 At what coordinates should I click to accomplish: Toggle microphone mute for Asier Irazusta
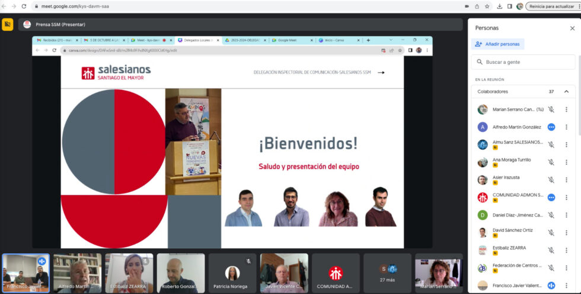coord(551,180)
